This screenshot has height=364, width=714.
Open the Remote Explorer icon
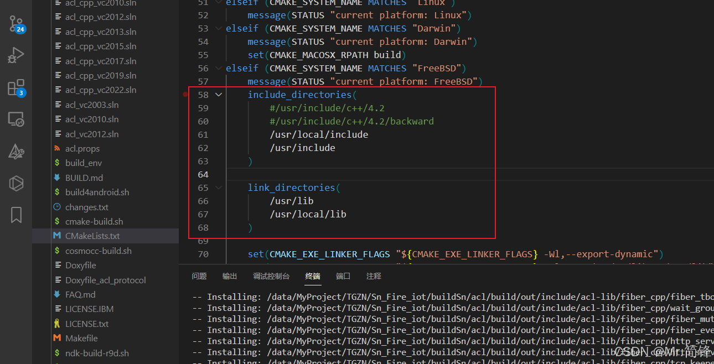[15, 119]
